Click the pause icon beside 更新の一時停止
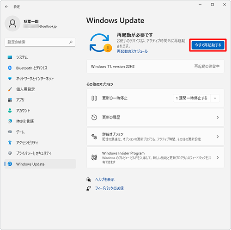231x230 pixels. [x=94, y=98]
